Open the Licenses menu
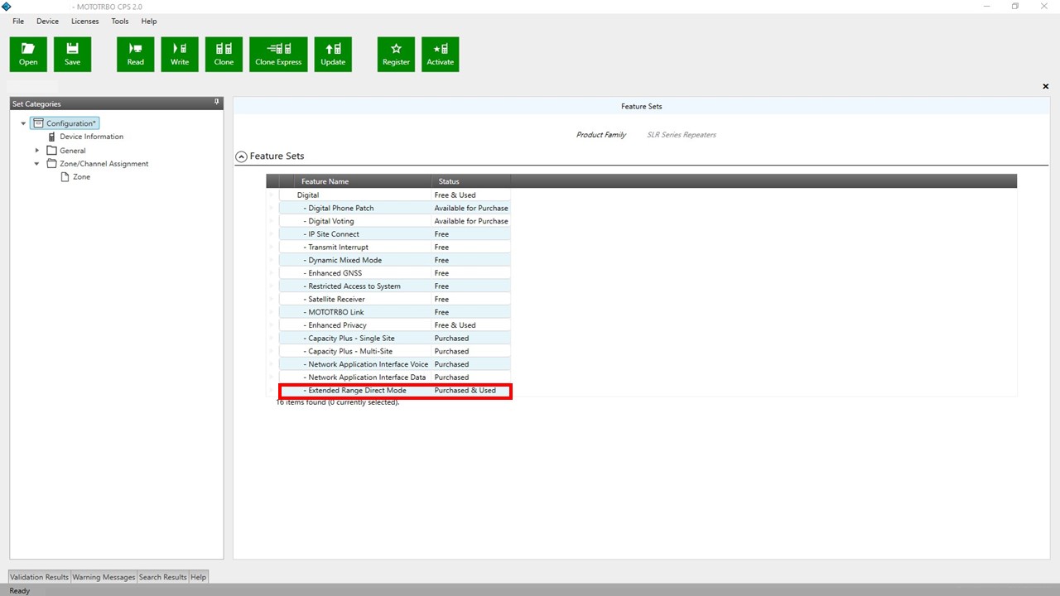 (x=84, y=21)
